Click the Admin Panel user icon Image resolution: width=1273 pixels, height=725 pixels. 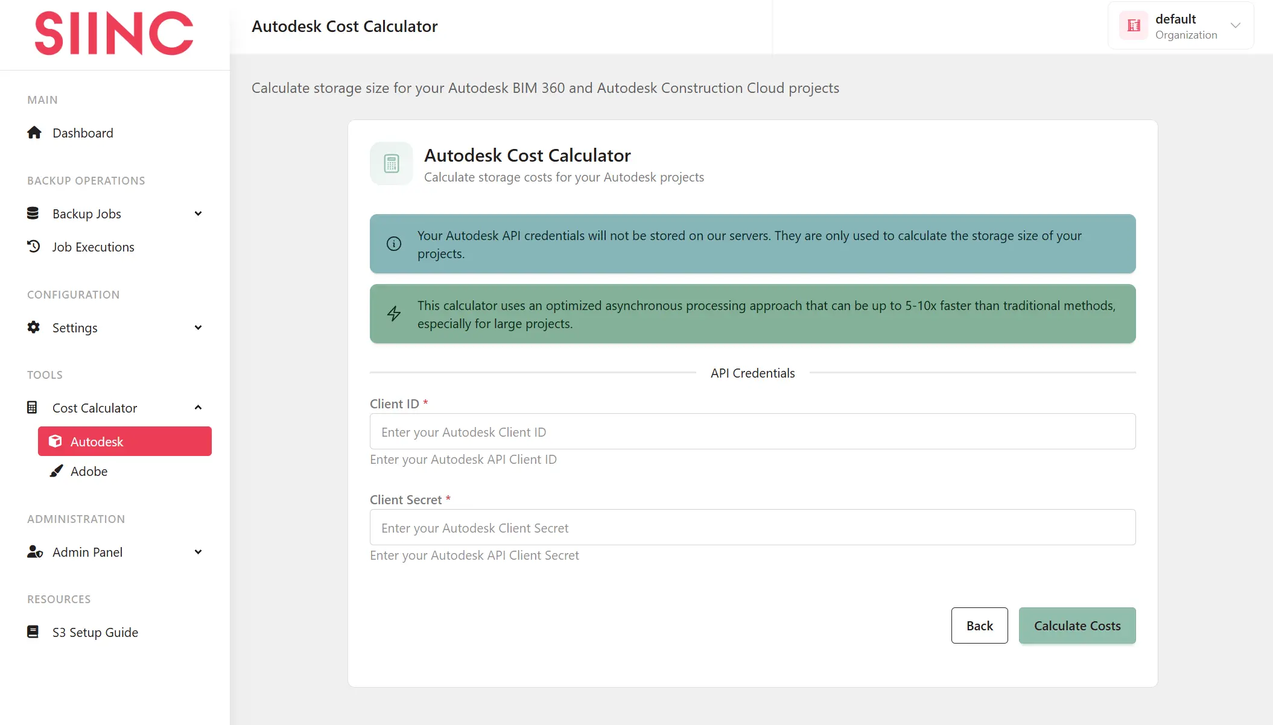click(x=34, y=552)
